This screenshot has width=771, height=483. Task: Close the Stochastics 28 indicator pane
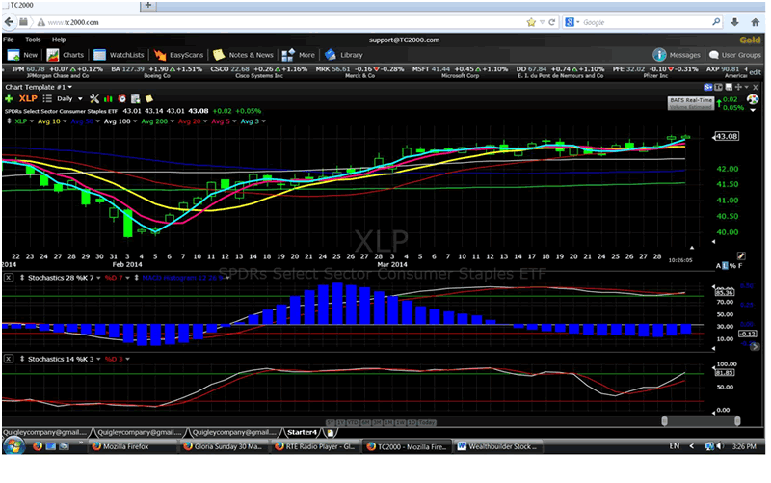(x=8, y=277)
